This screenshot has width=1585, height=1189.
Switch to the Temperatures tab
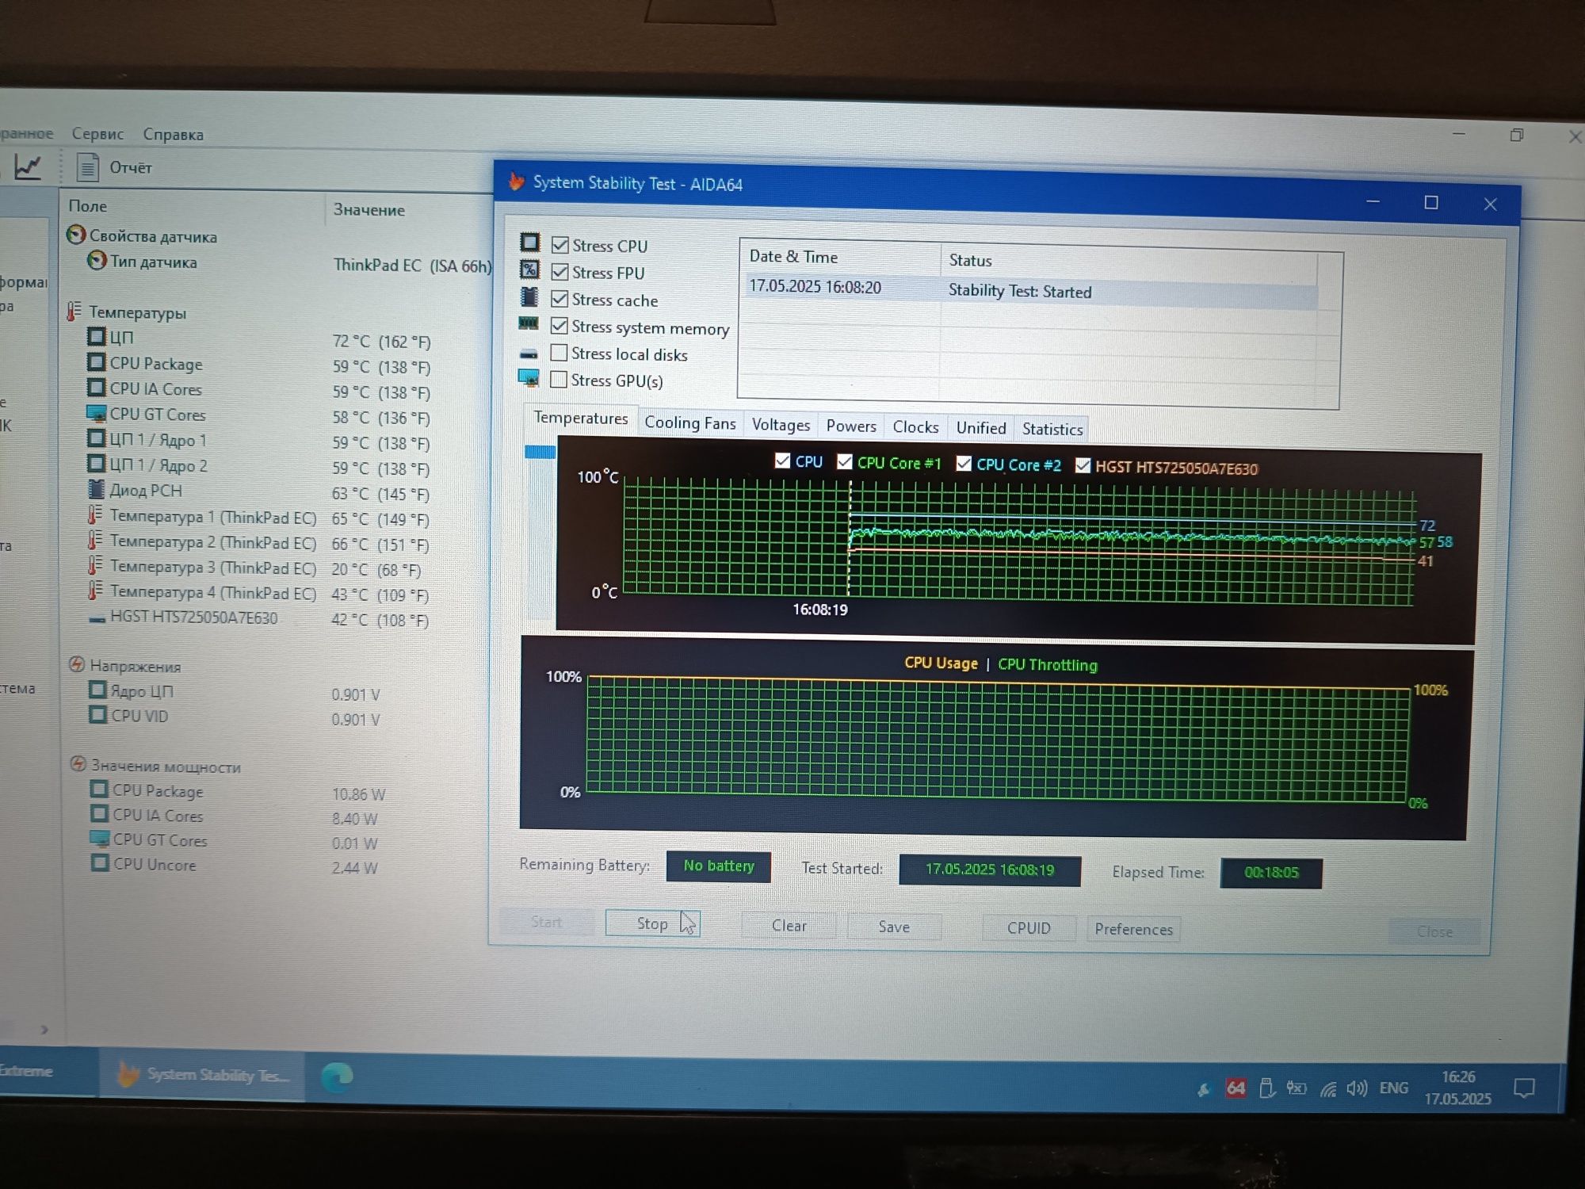click(x=580, y=418)
